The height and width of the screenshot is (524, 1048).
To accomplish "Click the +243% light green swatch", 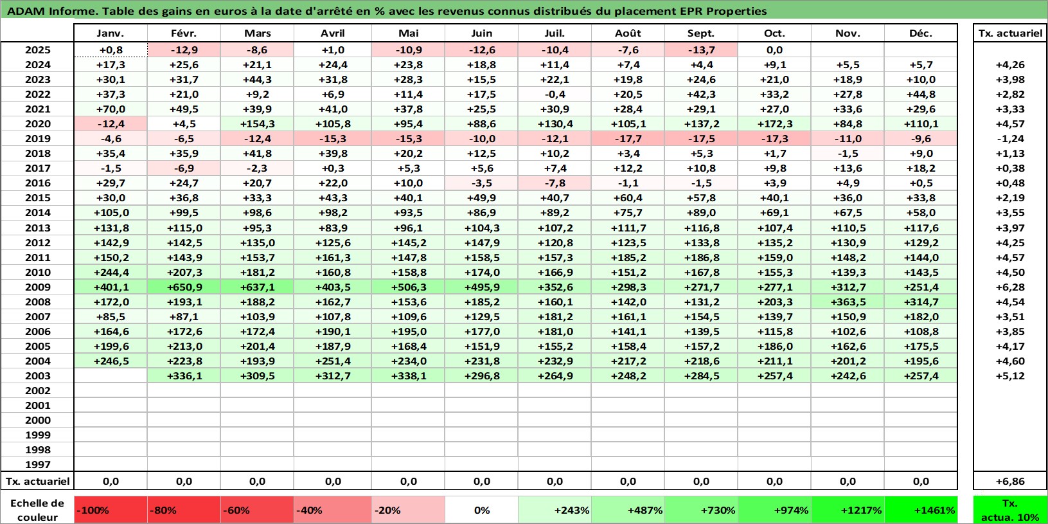I will (555, 510).
